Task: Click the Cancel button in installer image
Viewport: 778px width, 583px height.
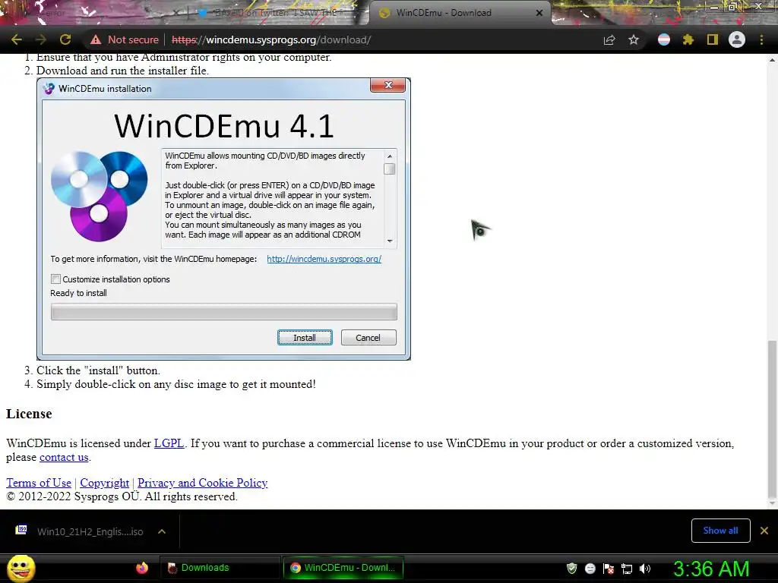Action: click(368, 338)
